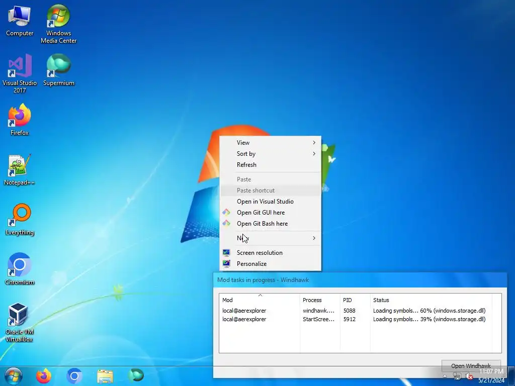
Task: Click the network tray icon
Action: [457, 376]
